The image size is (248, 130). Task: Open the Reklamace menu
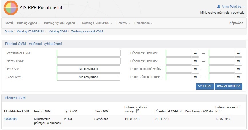[143, 23]
